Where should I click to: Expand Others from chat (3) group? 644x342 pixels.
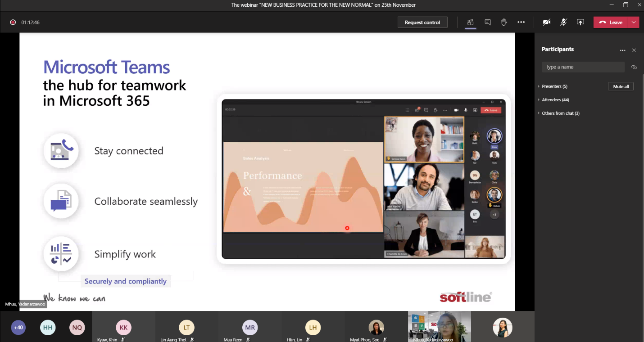(559, 113)
